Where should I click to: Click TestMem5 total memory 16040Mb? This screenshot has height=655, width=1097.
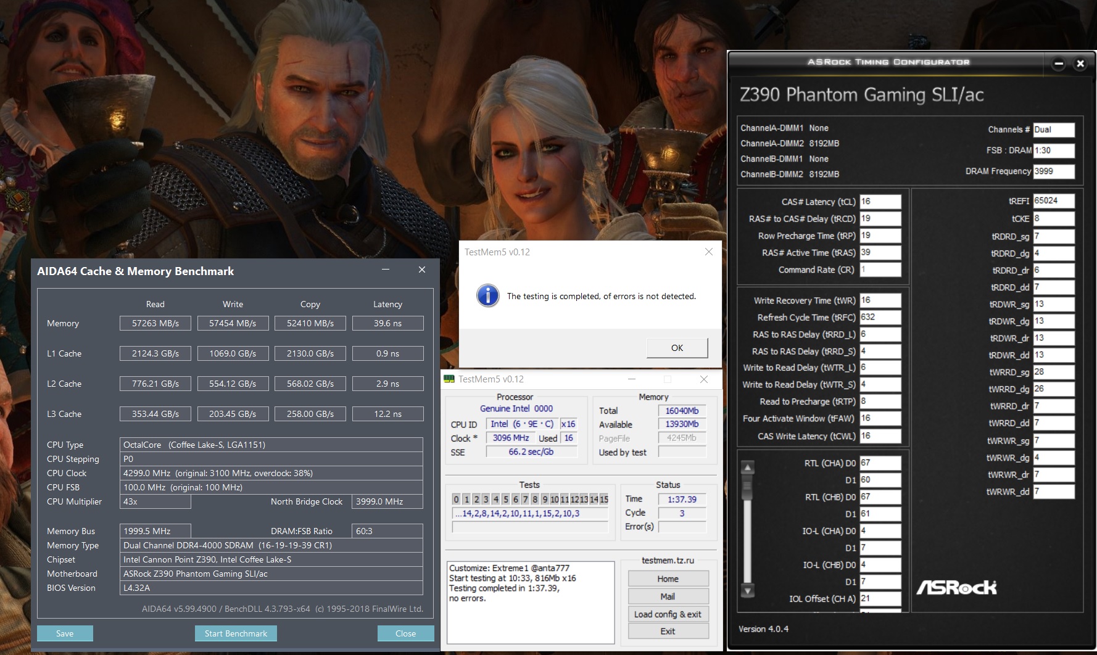pyautogui.click(x=682, y=411)
